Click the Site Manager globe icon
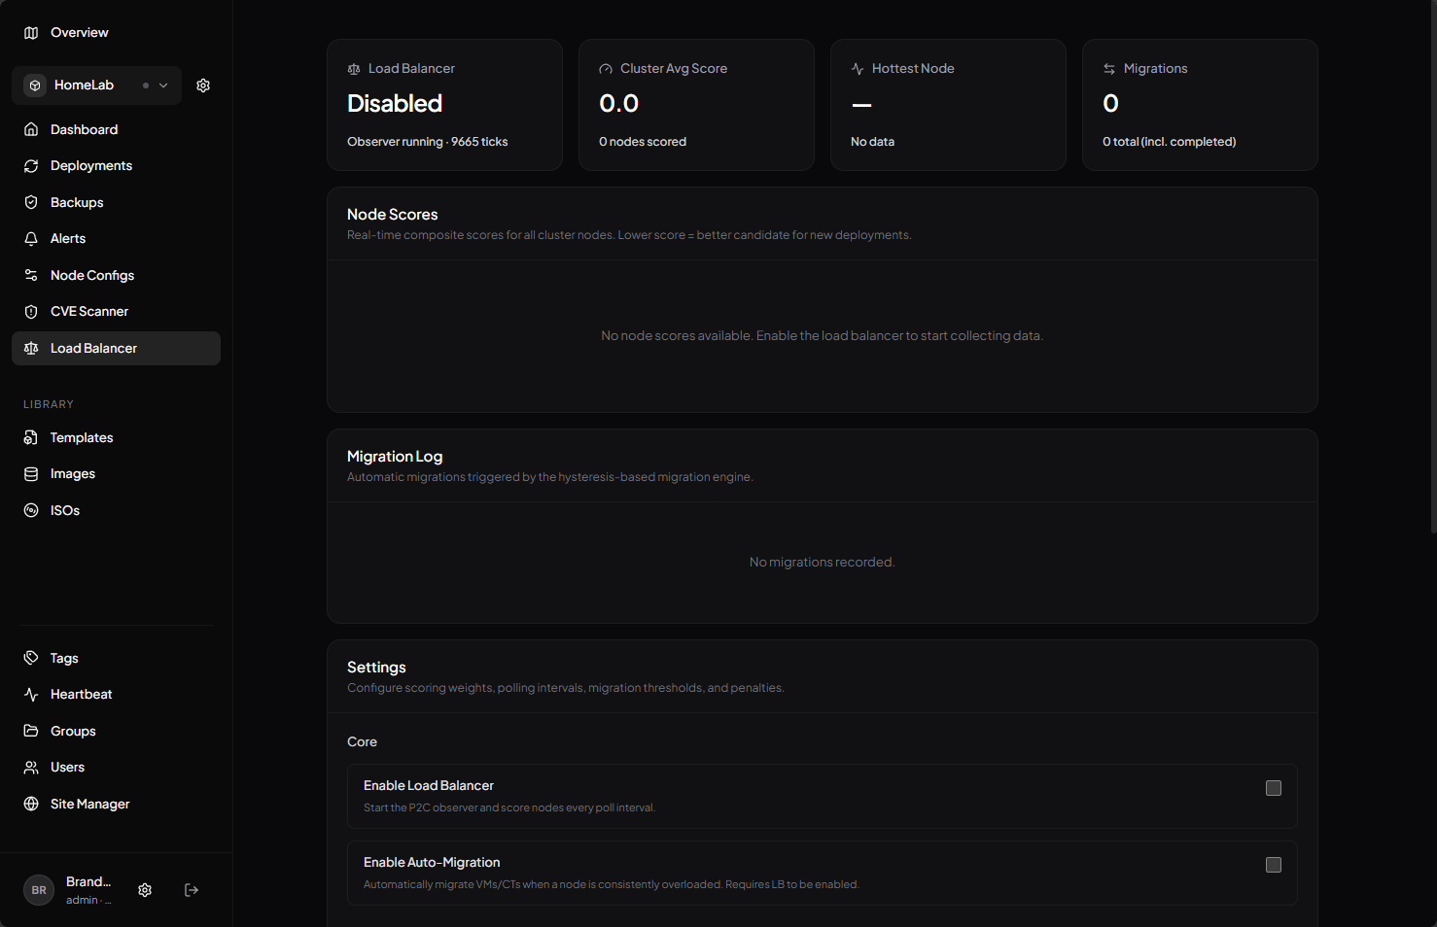Screen dimensions: 1437x927 tap(31, 805)
